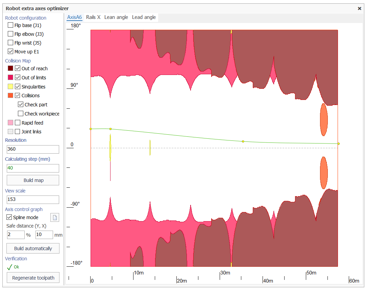This screenshot has height=289, width=366.
Task: Click the Out of reach dark red swatch
Action: click(x=10, y=69)
